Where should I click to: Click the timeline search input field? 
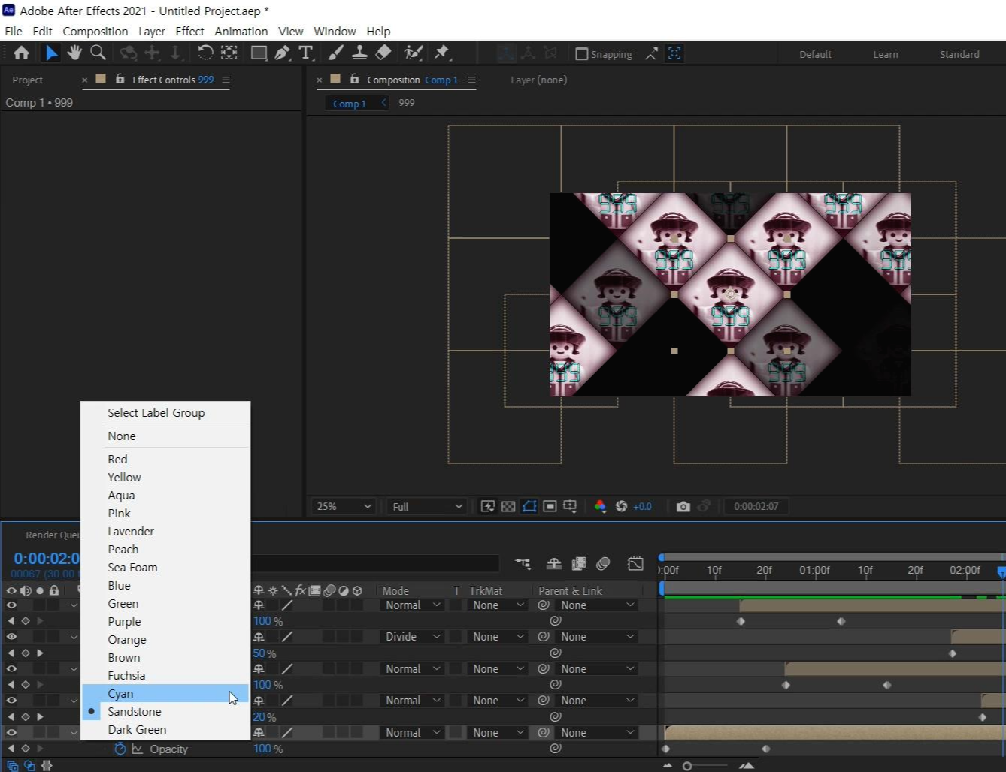pos(374,563)
